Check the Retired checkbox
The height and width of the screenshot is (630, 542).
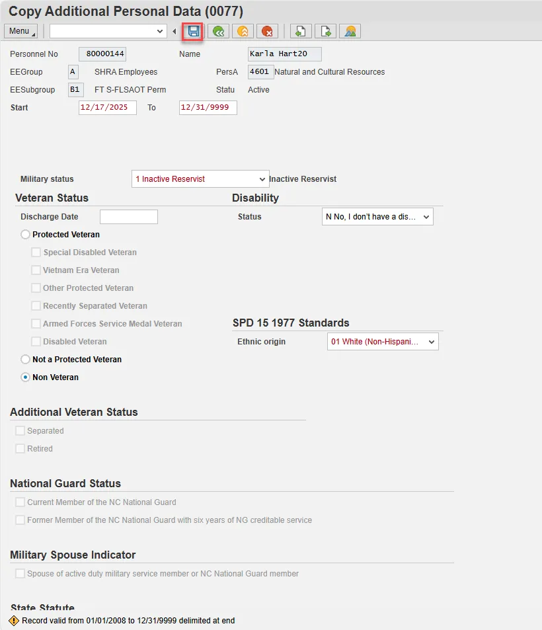coord(20,448)
